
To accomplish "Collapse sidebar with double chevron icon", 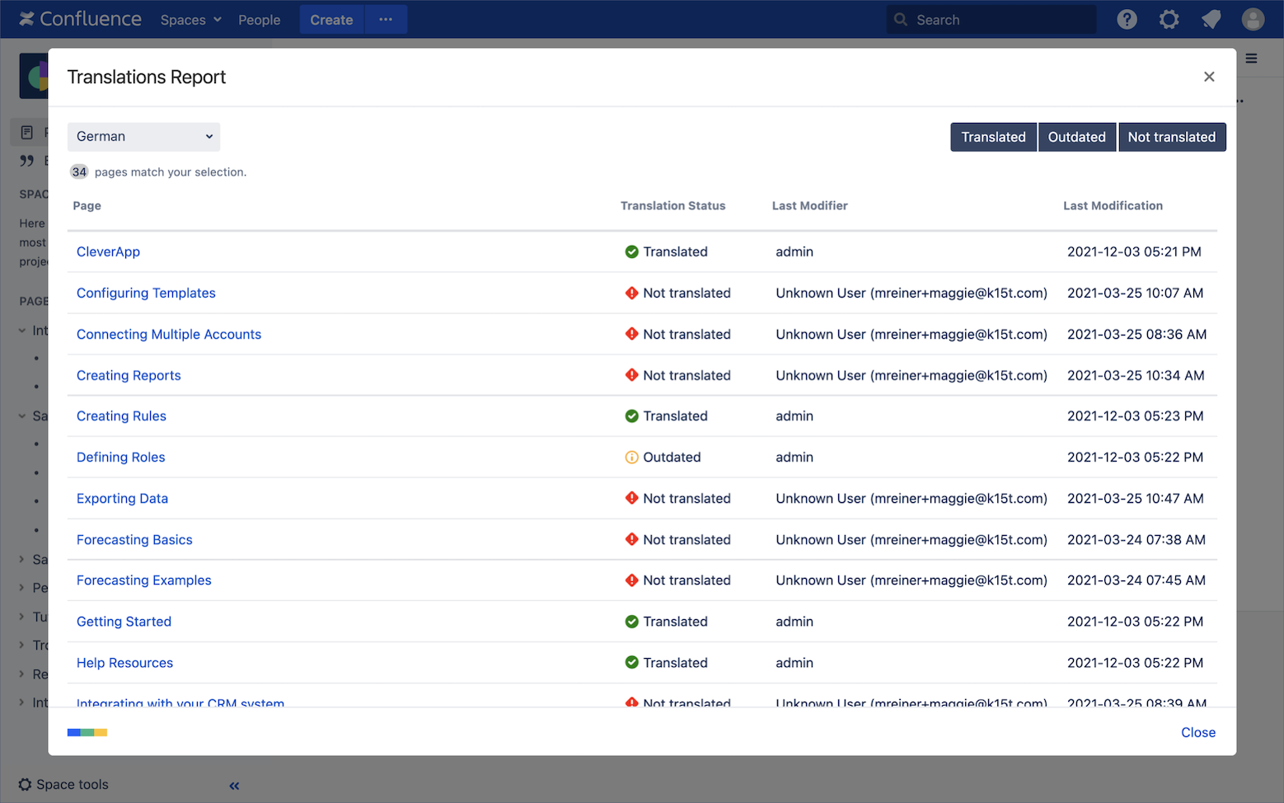I will tap(234, 786).
